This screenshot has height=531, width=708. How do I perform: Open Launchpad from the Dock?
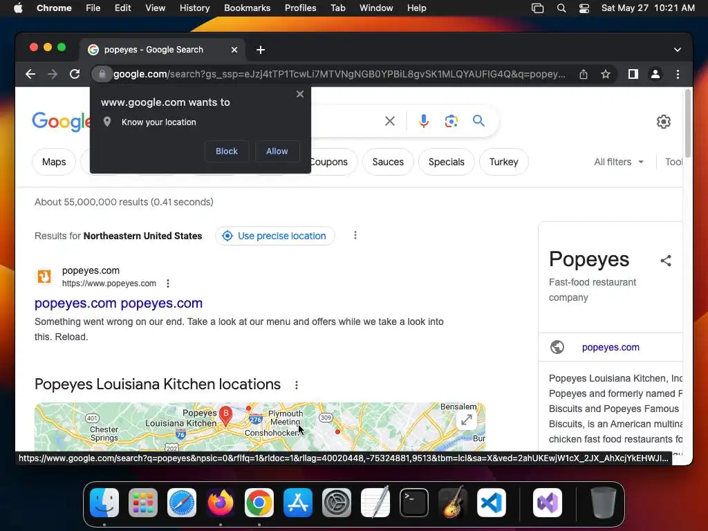[x=143, y=503]
